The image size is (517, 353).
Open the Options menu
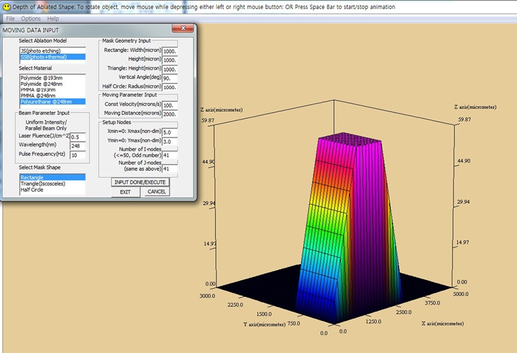[x=31, y=19]
